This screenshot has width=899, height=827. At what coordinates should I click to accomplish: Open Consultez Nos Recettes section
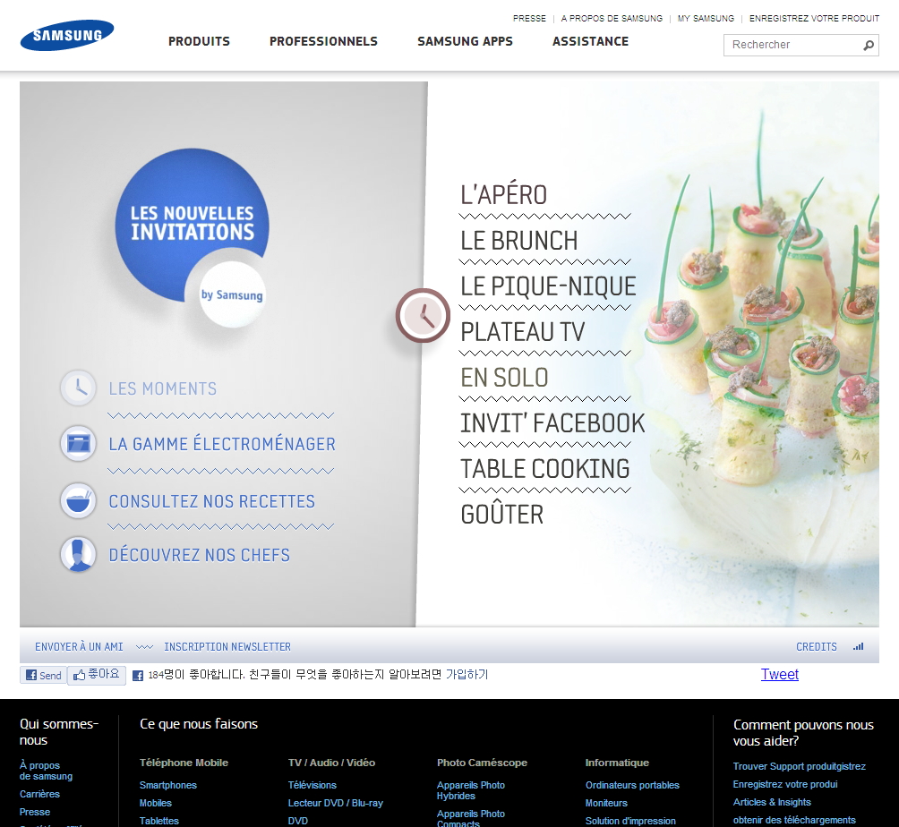[211, 501]
